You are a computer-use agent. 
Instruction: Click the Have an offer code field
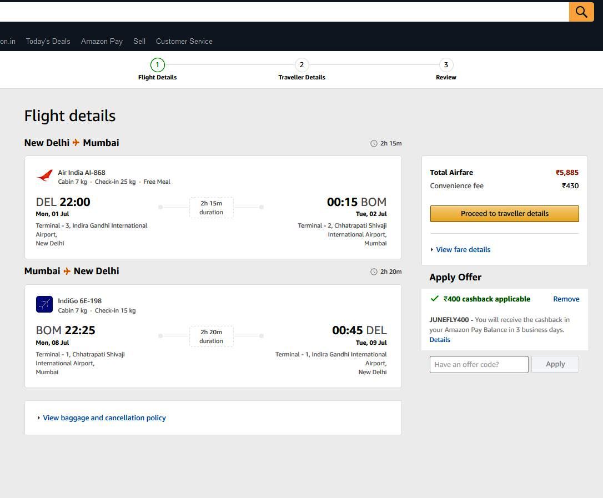point(479,364)
